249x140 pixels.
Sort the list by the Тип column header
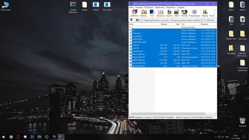coord(183,24)
